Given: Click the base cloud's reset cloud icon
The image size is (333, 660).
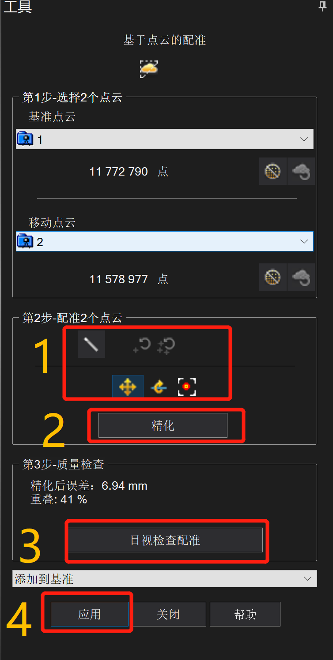Looking at the screenshot, I should coord(301,171).
